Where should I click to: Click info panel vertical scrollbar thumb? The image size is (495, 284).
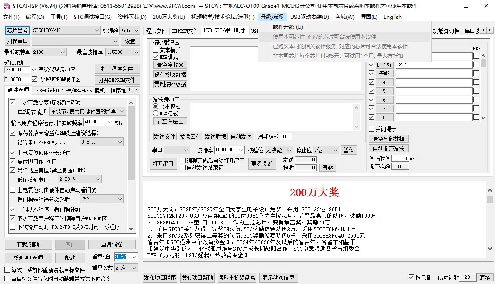coord(490,199)
